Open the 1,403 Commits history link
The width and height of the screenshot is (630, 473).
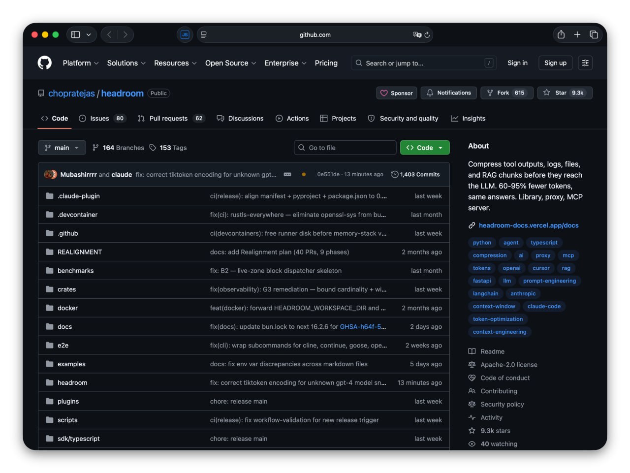coord(415,174)
